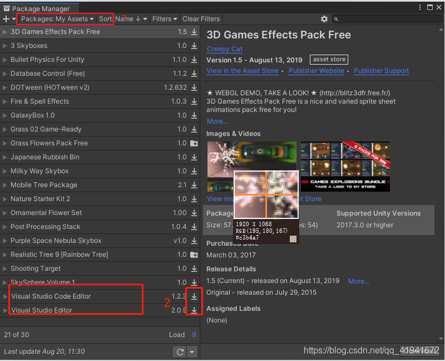Click download icon for 3 Skyboxes

(x=194, y=46)
